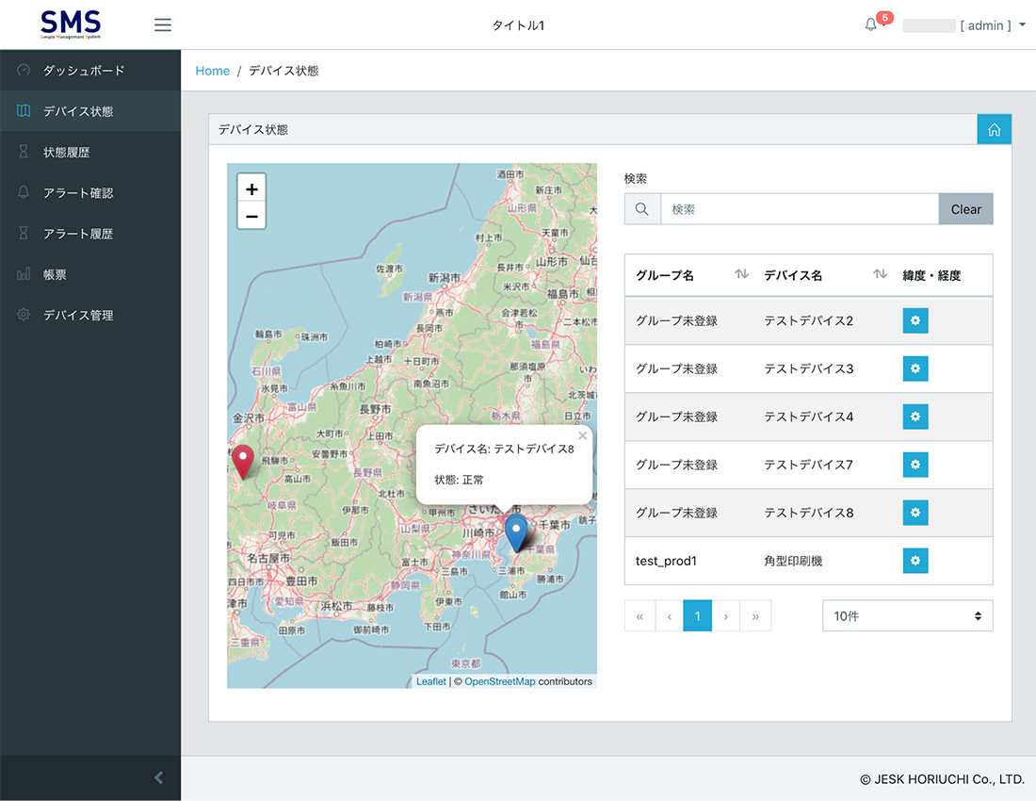1036x801 pixels.
Task: Click the テストデバイス7 device name cell
Action: [x=809, y=465]
